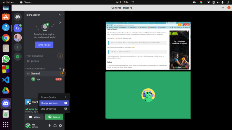Image resolution: width=232 pixels, height=130 pixels.
Task: Click Voice Connected status text
Action: click(x=33, y=109)
